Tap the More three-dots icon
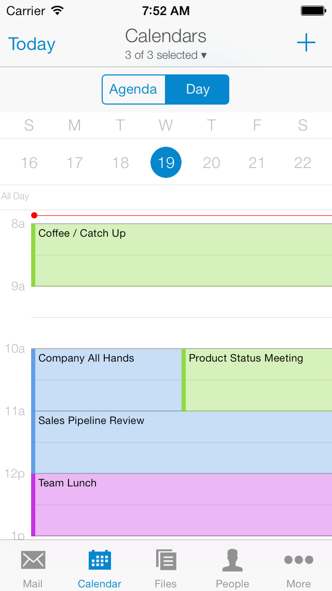 (x=299, y=560)
